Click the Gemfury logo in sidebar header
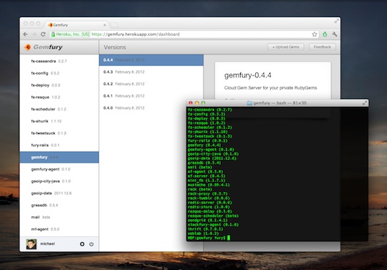Screen dimensions: 387x270 (44, 47)
